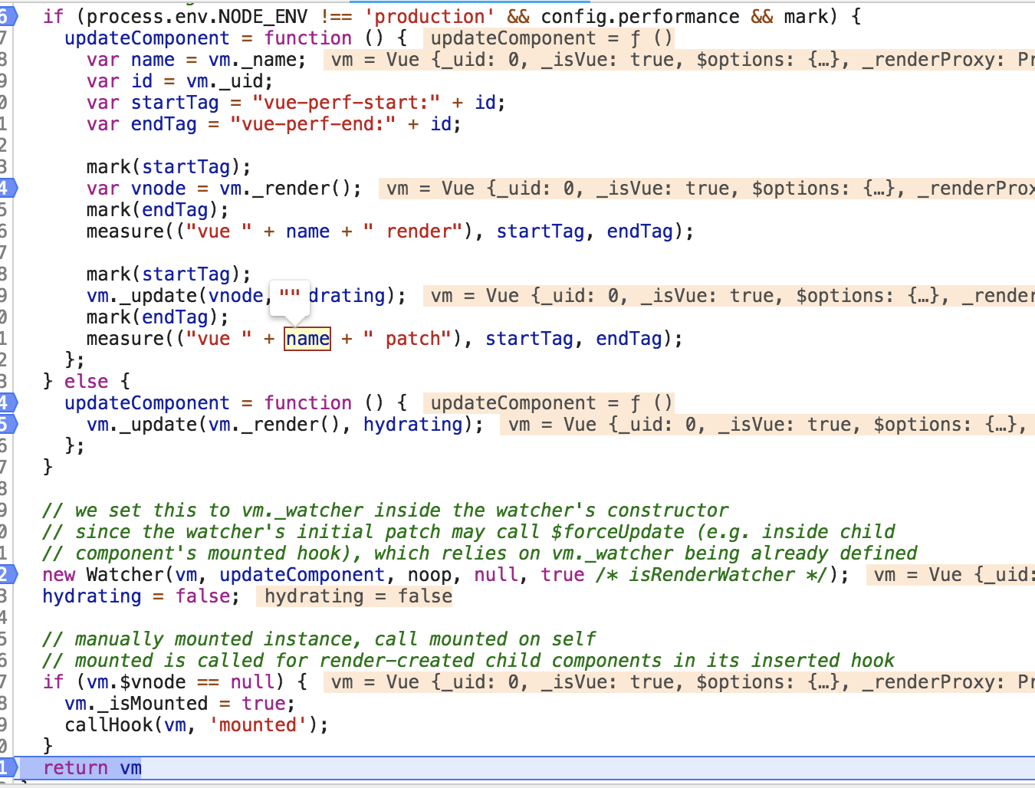The image size is (1035, 788).
Task: Click the 'production' string literal
Action: click(x=429, y=16)
